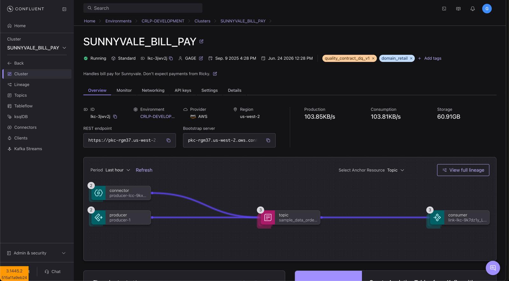509x281 pixels.
Task: Click View full lineage button
Action: 463,170
